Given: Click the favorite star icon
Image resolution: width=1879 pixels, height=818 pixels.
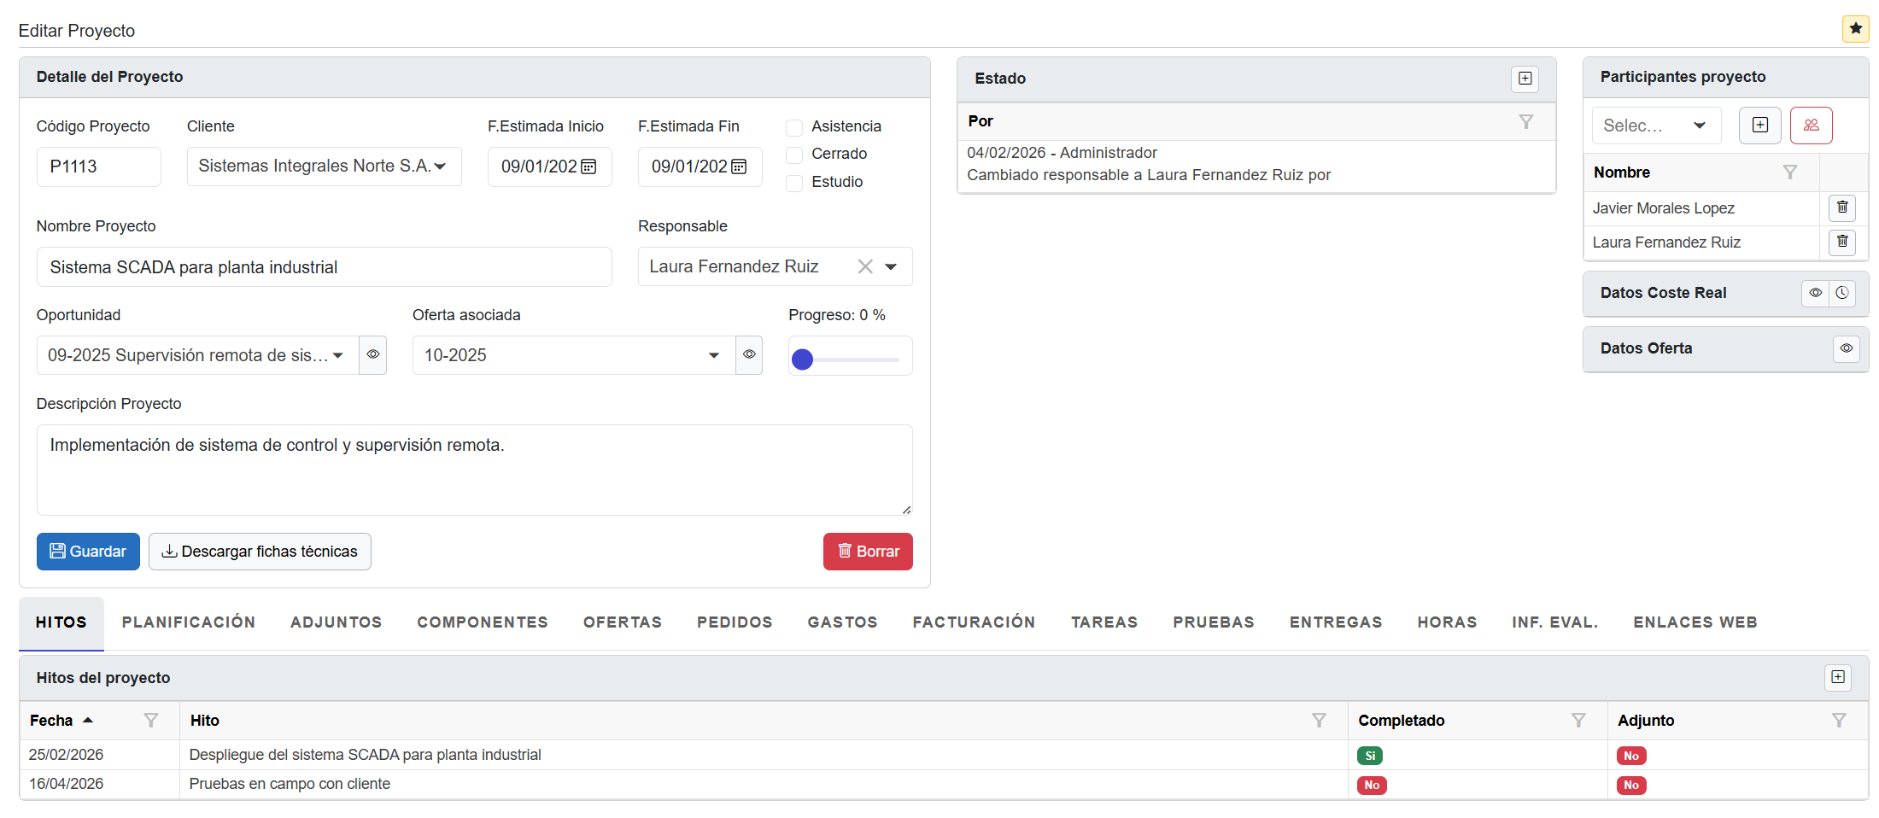Looking at the screenshot, I should [1855, 28].
